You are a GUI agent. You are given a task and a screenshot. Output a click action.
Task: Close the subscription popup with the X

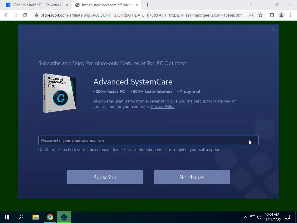pos(274,30)
